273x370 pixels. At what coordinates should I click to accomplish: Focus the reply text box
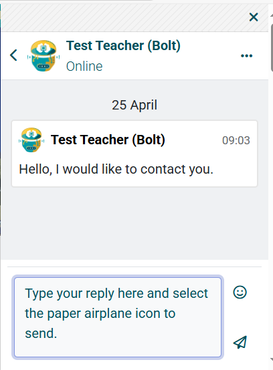(118, 317)
